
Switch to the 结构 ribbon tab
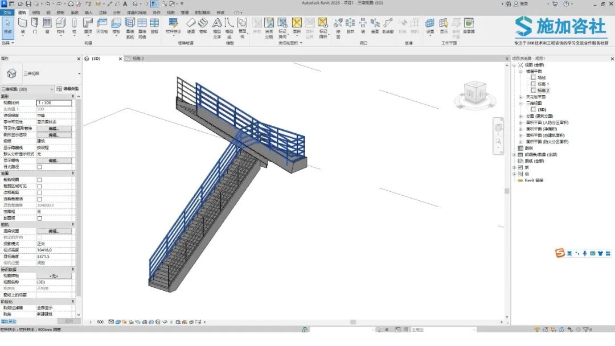click(x=36, y=13)
